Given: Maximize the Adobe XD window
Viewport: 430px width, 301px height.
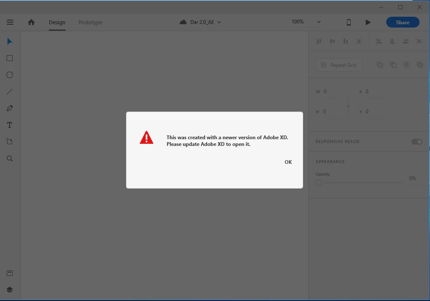Looking at the screenshot, I should 400,7.
